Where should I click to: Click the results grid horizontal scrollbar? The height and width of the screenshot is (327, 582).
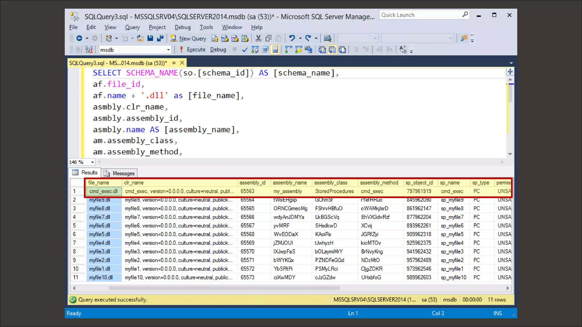[224, 288]
